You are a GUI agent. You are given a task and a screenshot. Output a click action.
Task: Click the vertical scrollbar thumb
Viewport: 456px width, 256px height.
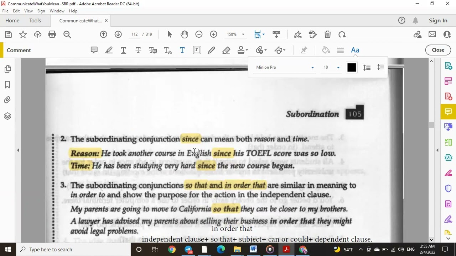click(431, 125)
